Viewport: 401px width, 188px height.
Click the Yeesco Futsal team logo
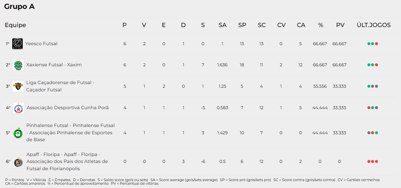point(17,44)
